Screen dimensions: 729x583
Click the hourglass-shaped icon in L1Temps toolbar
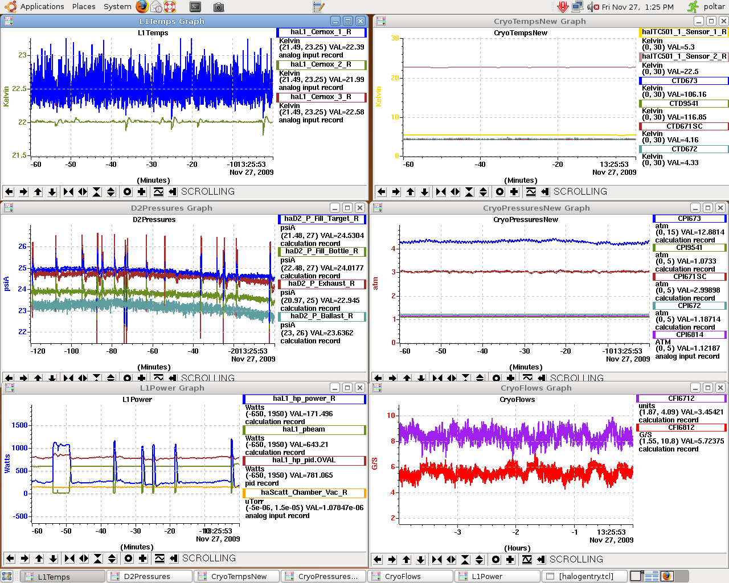point(97,192)
